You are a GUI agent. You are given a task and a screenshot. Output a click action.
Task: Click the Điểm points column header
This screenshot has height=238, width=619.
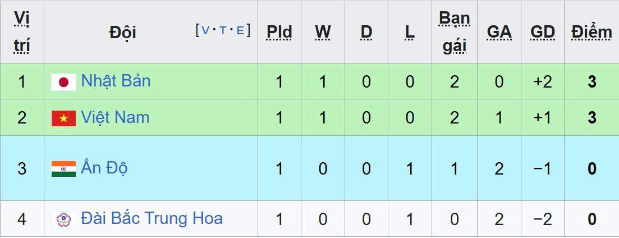pos(592,33)
